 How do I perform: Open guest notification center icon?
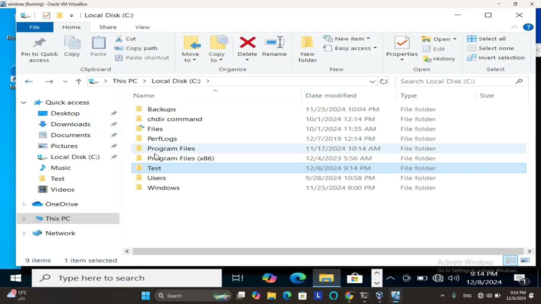[x=519, y=278]
